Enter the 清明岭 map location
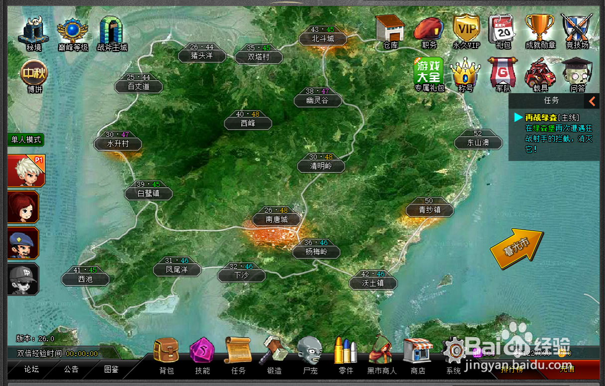605x386 pixels. pyautogui.click(x=321, y=162)
